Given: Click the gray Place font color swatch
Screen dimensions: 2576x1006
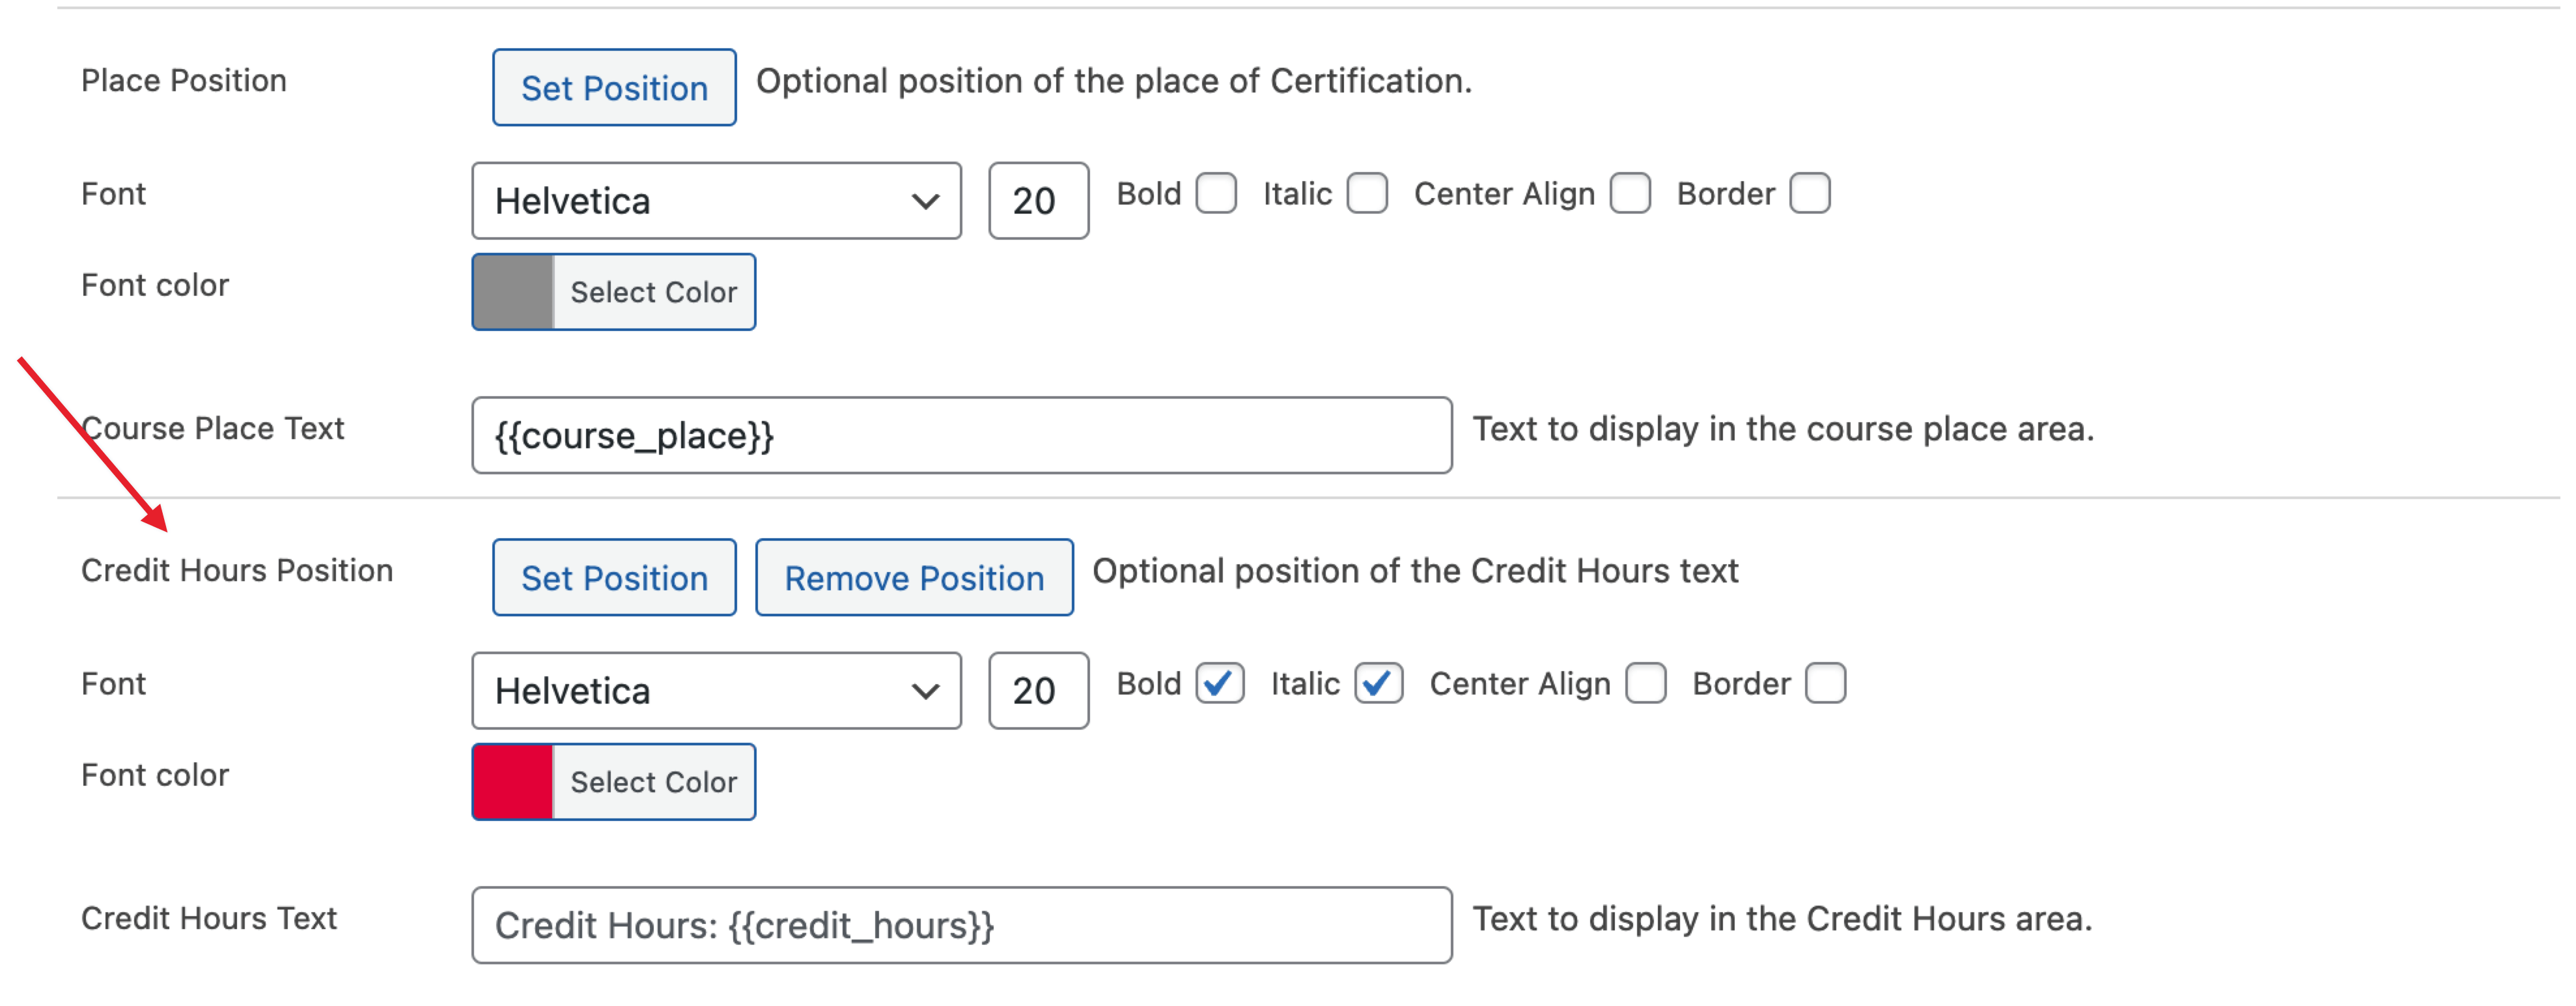Looking at the screenshot, I should click(x=512, y=293).
